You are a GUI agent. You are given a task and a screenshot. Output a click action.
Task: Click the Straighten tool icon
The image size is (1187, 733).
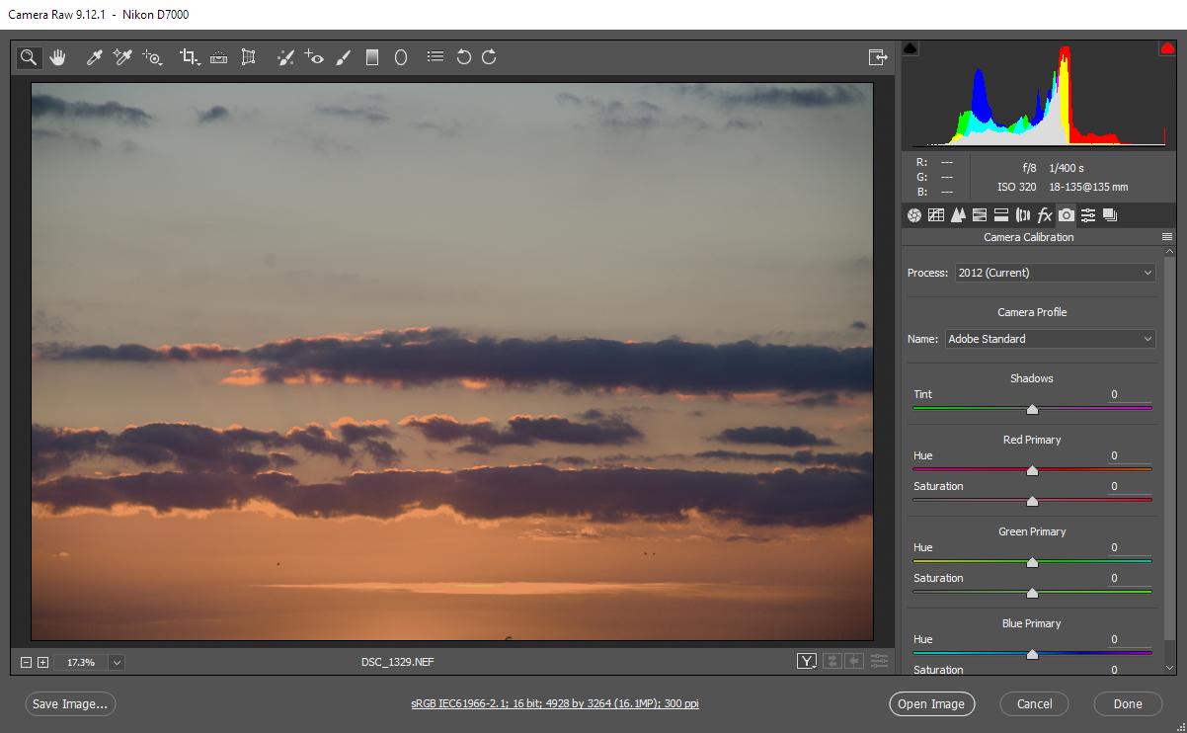[219, 57]
